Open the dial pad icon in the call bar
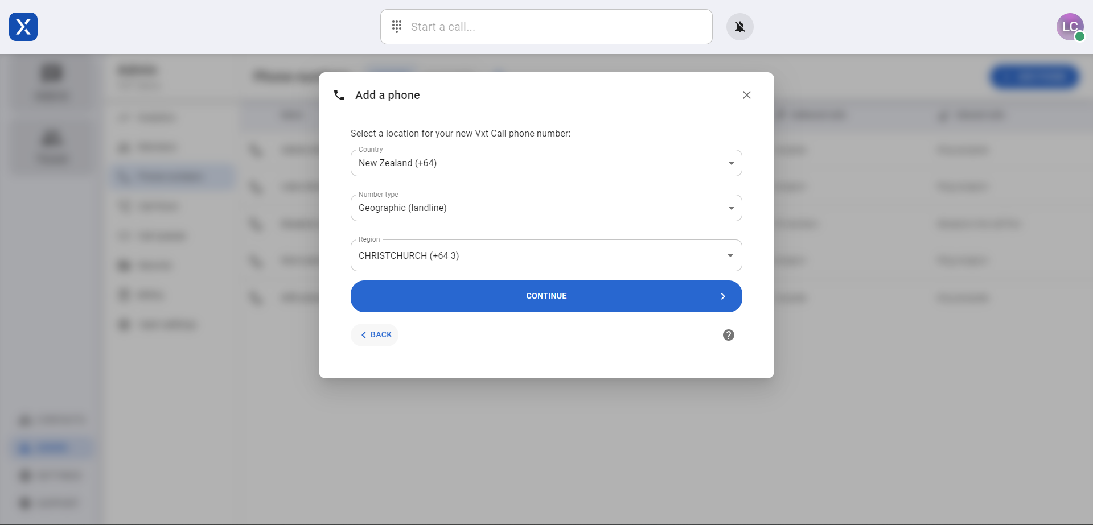1093x525 pixels. tap(397, 26)
